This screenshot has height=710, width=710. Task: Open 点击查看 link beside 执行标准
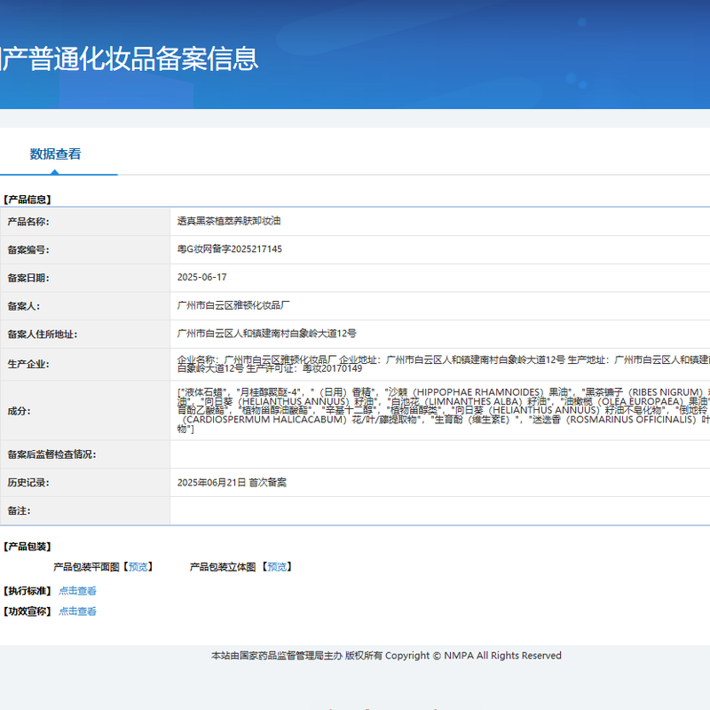pyautogui.click(x=77, y=591)
